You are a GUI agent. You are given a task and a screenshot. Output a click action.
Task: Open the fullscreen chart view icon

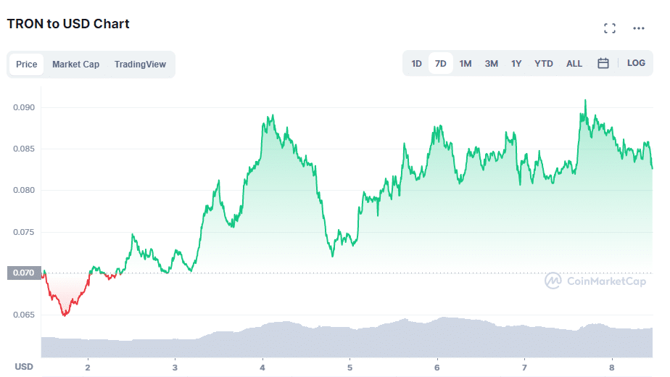610,28
